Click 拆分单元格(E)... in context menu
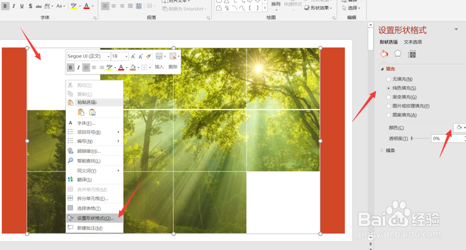 (95, 199)
